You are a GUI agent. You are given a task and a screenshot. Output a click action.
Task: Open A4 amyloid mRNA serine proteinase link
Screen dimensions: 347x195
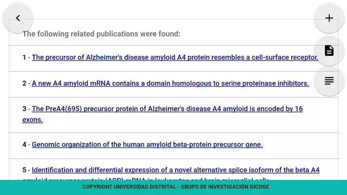(170, 83)
